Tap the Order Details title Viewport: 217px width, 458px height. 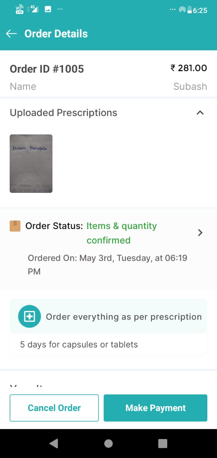pyautogui.click(x=56, y=34)
